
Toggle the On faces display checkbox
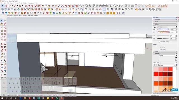coord(159,46)
